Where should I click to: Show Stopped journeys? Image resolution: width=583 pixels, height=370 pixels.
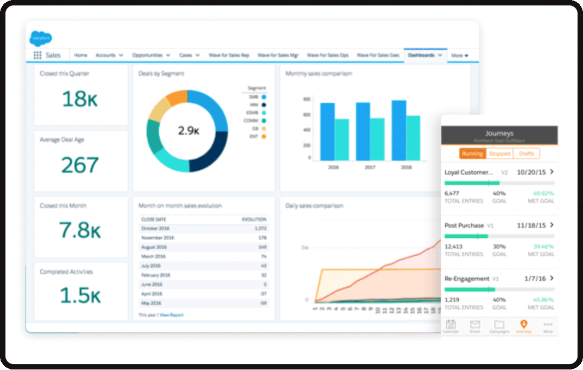(499, 153)
